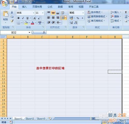The width and height of the screenshot is (129, 124).
Task: Switch to the 页面布局 ribbon tab
Action: coord(37,7)
